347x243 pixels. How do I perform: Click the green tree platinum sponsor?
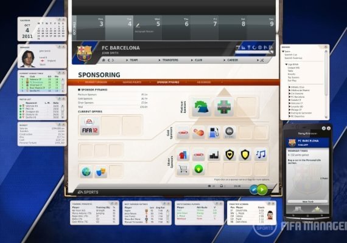pyautogui.click(x=201, y=107)
